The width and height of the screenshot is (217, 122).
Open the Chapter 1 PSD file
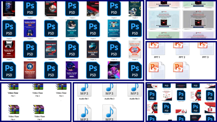point(30,8)
